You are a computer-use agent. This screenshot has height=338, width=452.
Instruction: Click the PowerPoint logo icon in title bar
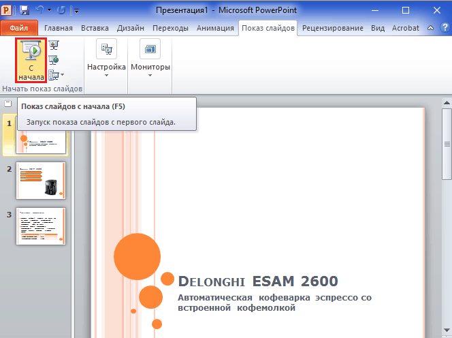pyautogui.click(x=6, y=10)
